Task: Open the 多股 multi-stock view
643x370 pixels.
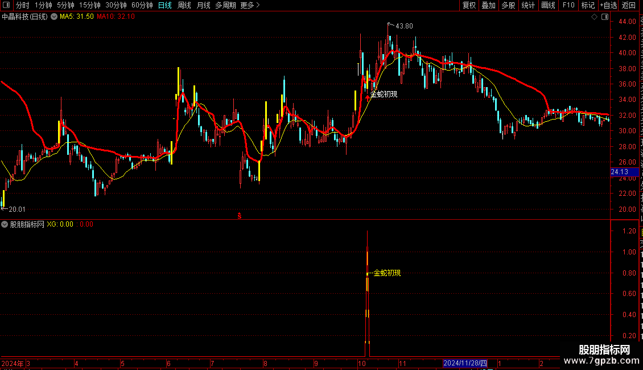Action: tap(509, 5)
